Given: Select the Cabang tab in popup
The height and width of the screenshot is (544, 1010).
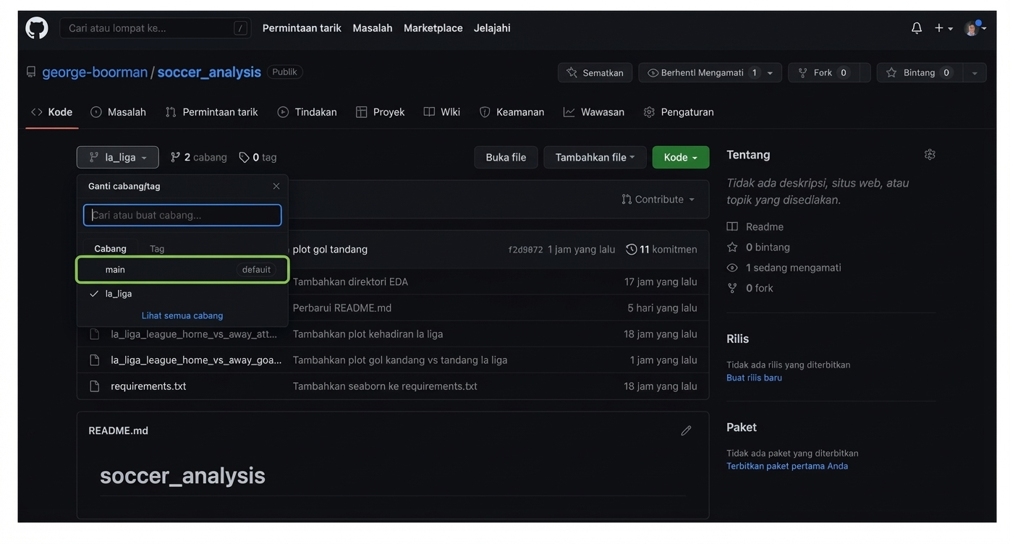Looking at the screenshot, I should pyautogui.click(x=110, y=248).
